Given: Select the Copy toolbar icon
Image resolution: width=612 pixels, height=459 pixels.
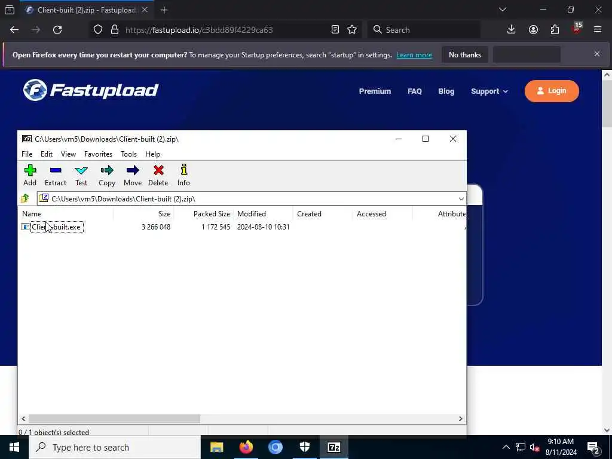Looking at the screenshot, I should (x=107, y=175).
